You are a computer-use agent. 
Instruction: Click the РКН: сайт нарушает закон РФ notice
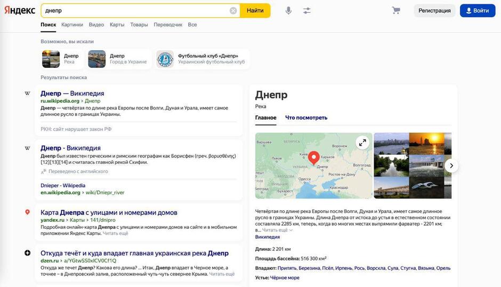pyautogui.click(x=76, y=129)
